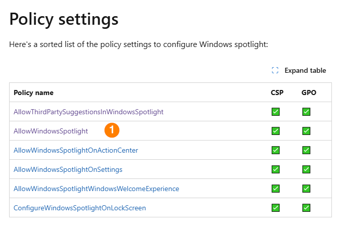The height and width of the screenshot is (230, 338).
Task: Click the Policy name column header
Action: (33, 93)
